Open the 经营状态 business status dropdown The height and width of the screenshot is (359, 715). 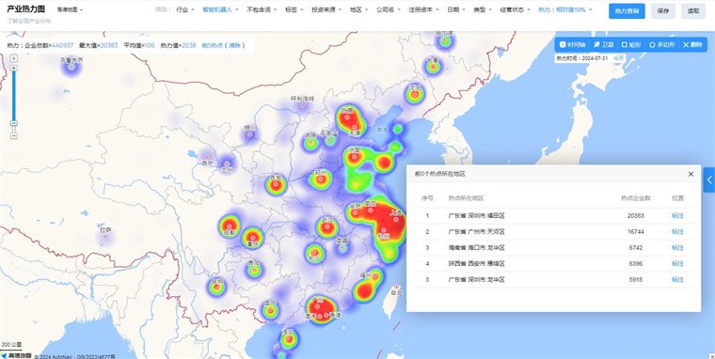coord(515,9)
